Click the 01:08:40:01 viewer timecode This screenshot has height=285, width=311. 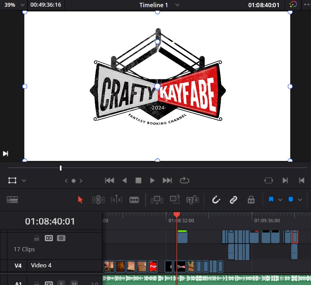click(x=264, y=5)
